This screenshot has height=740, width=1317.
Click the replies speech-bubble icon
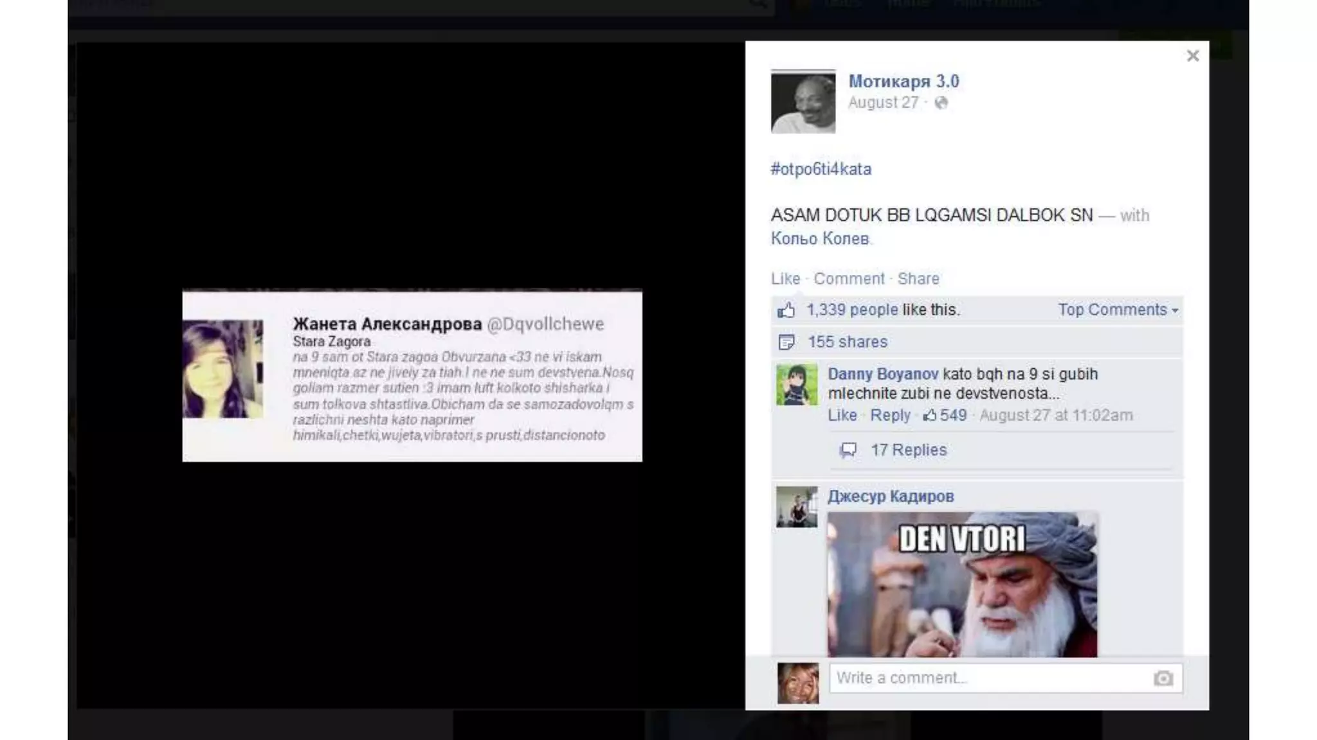[848, 450]
